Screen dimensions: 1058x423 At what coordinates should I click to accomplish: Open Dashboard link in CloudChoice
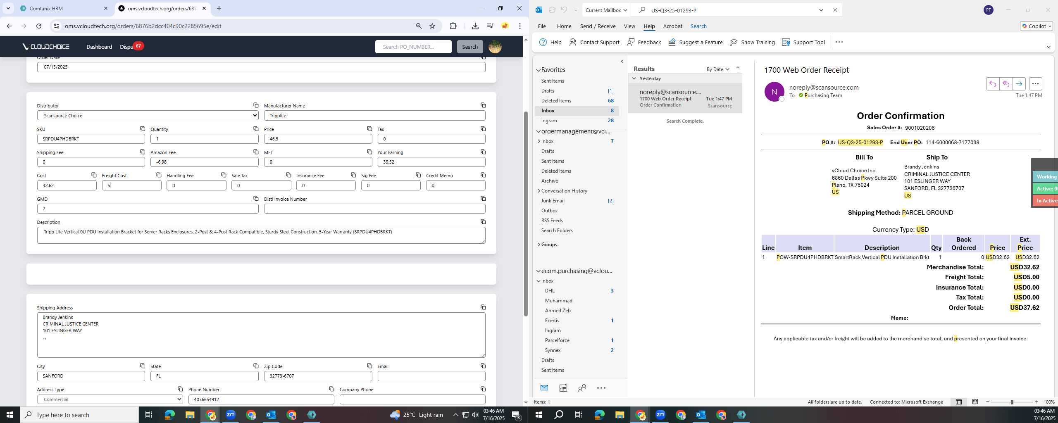pos(99,47)
